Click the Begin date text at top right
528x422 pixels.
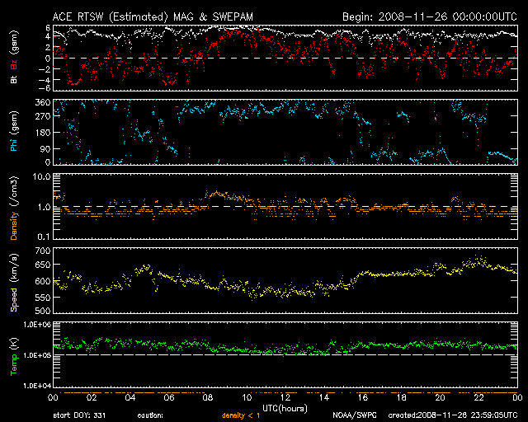coord(429,16)
